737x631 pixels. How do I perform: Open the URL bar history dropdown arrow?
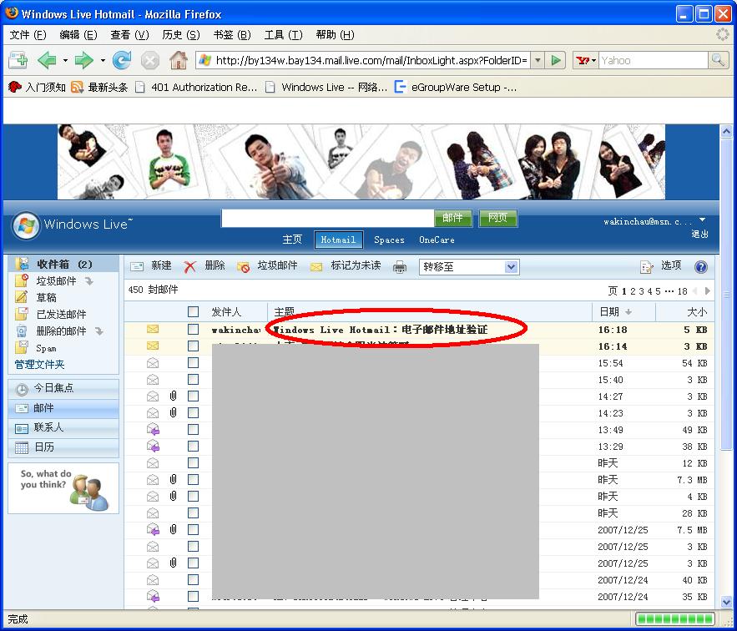[x=538, y=60]
